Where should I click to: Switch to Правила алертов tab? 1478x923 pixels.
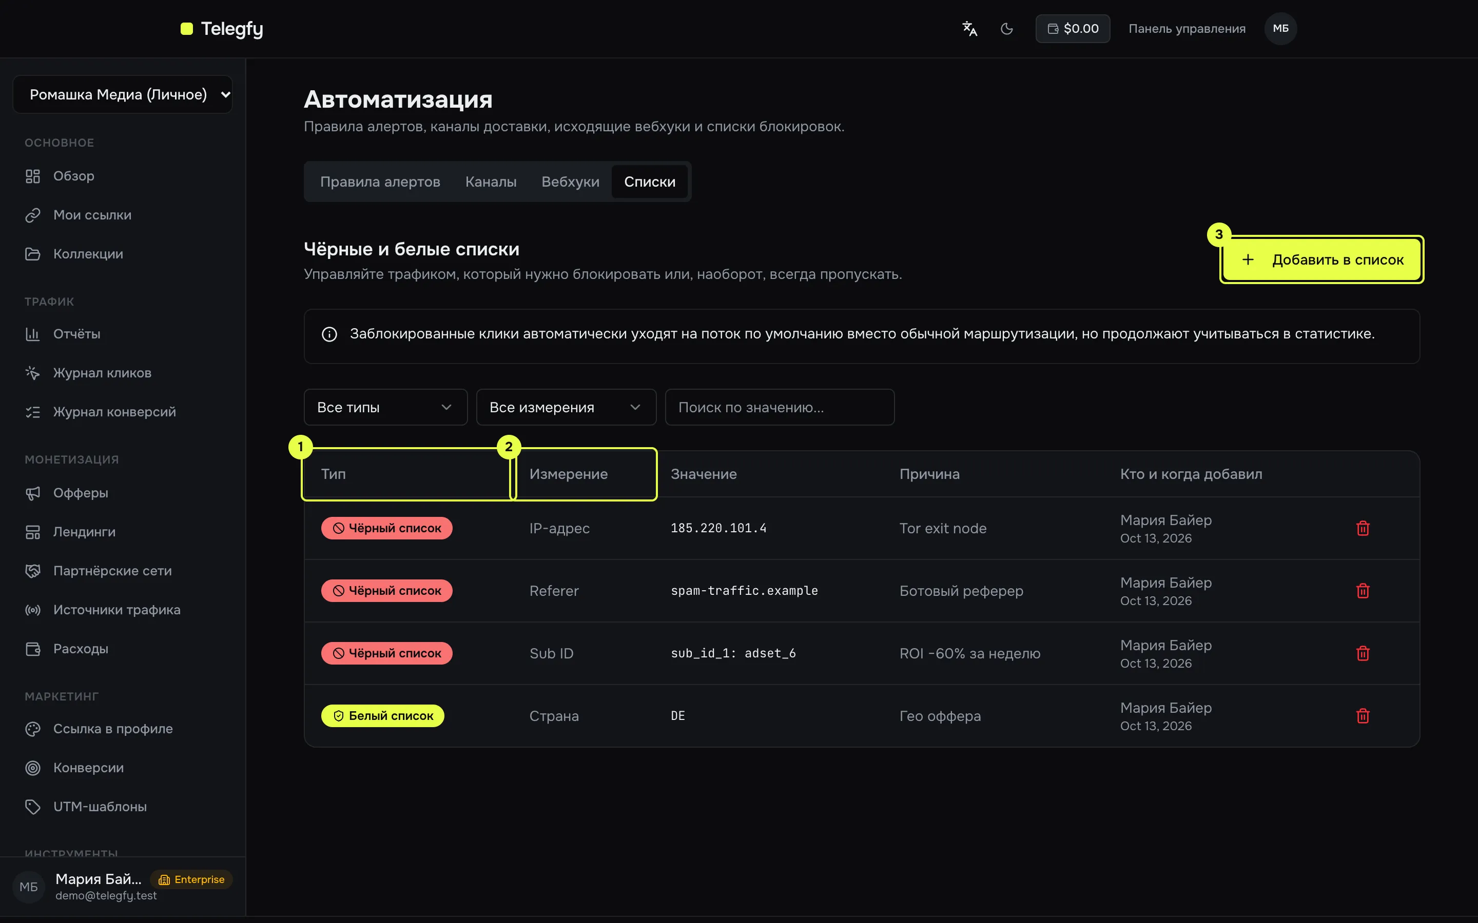[380, 182]
